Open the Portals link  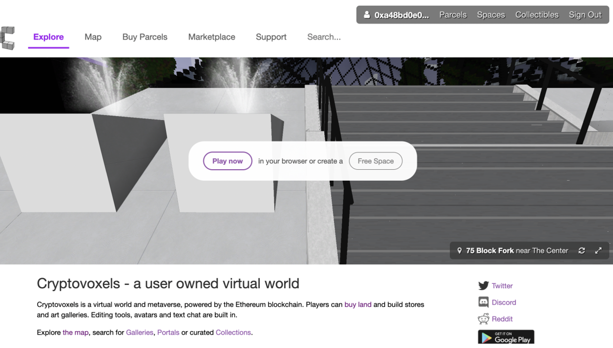[x=168, y=333]
